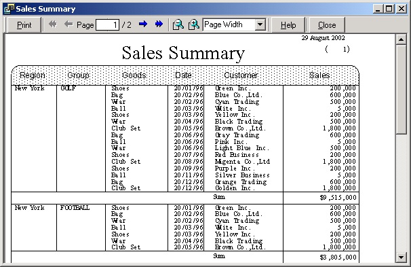The image size is (411, 267).
Task: Click the Group column header
Action: tap(79, 75)
